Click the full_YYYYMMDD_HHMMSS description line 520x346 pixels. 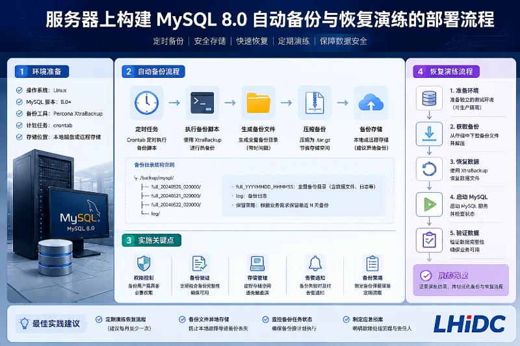click(304, 187)
